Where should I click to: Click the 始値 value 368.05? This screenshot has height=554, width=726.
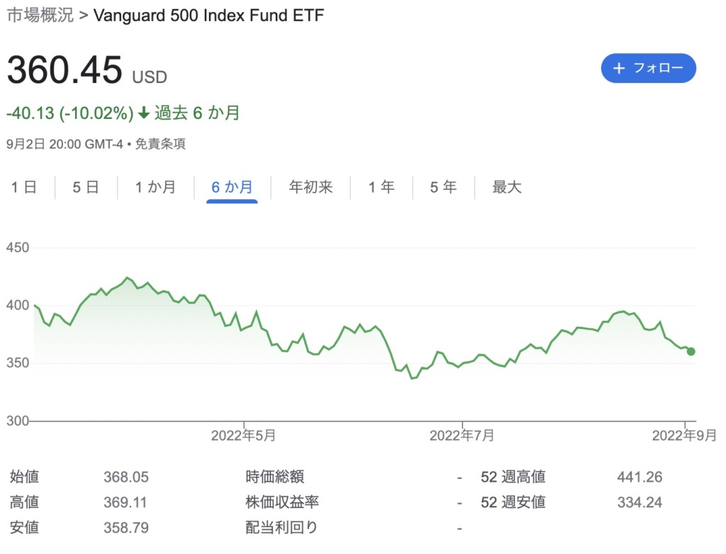[126, 477]
